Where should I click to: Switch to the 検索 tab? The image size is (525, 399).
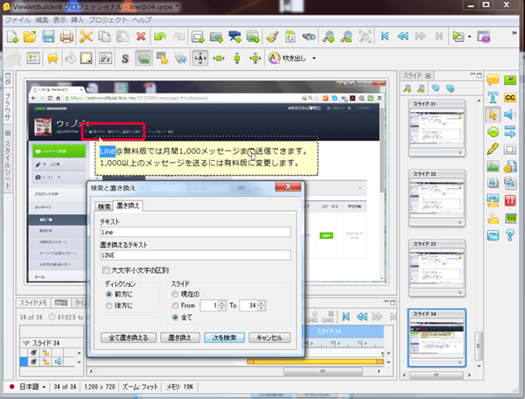coord(104,206)
